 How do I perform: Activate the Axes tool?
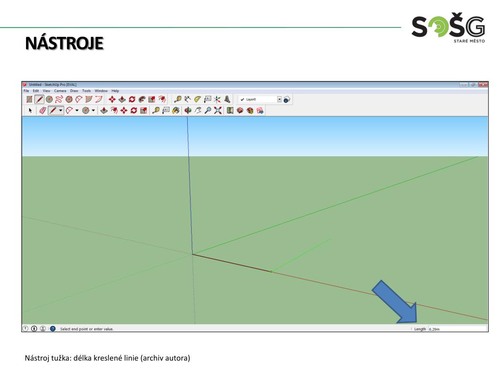(217, 99)
